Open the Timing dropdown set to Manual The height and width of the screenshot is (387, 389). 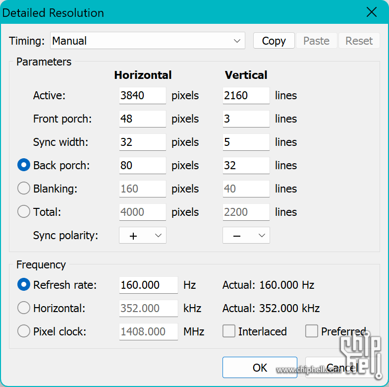(x=148, y=41)
